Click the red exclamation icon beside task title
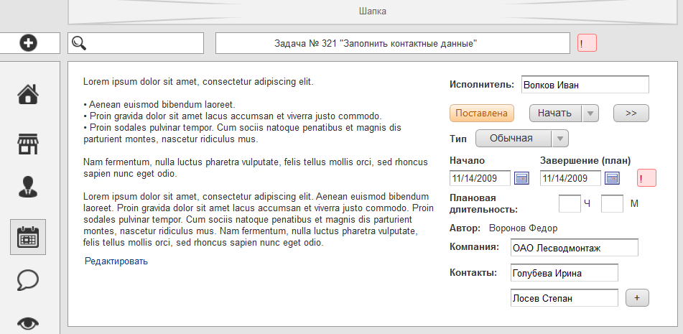 587,43
